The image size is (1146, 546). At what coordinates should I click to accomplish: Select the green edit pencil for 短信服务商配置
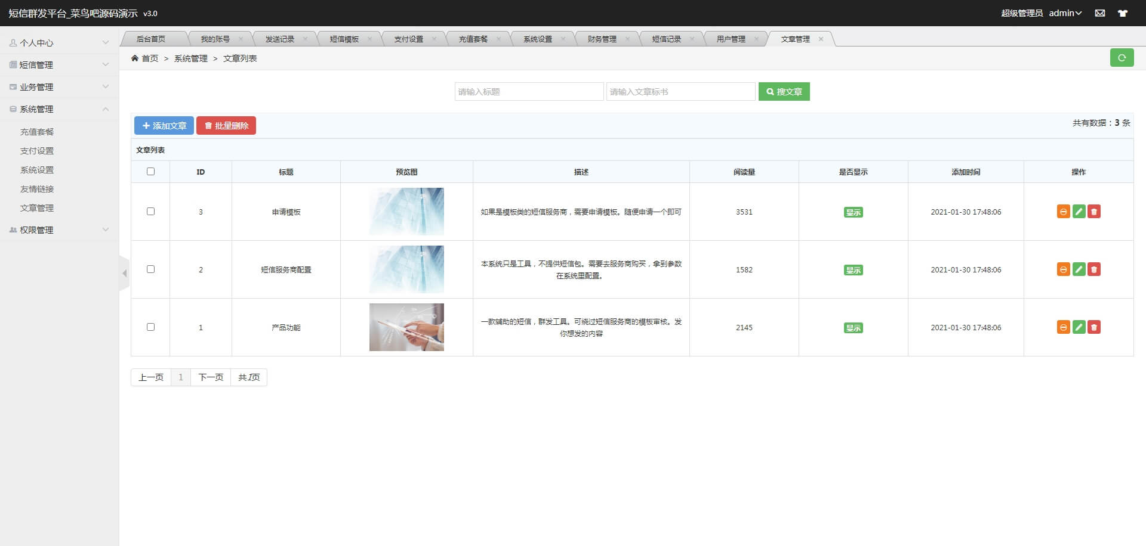[x=1078, y=269]
